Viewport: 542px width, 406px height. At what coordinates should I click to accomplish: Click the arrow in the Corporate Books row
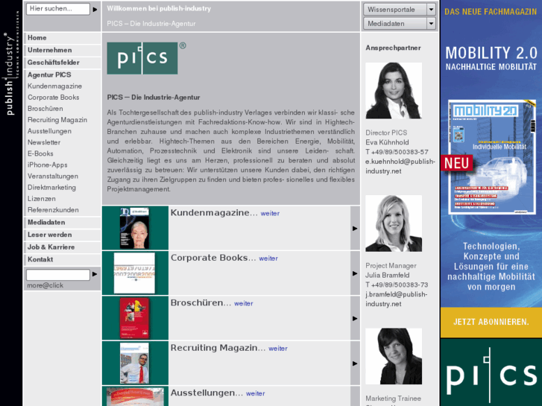point(355,273)
